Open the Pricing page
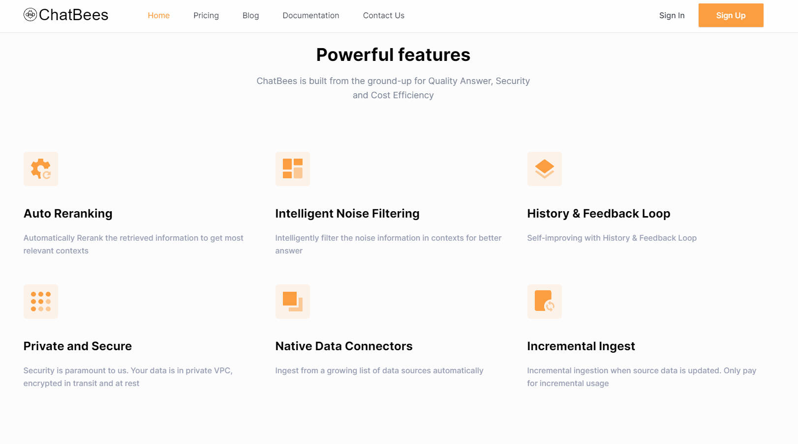The width and height of the screenshot is (798, 444). coord(206,15)
